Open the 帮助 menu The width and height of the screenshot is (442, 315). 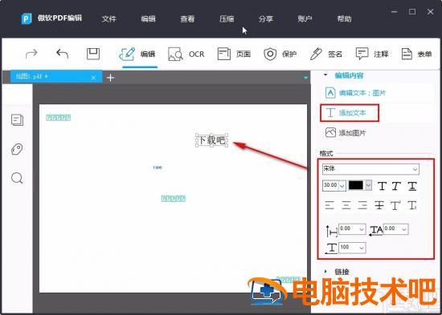(x=344, y=19)
